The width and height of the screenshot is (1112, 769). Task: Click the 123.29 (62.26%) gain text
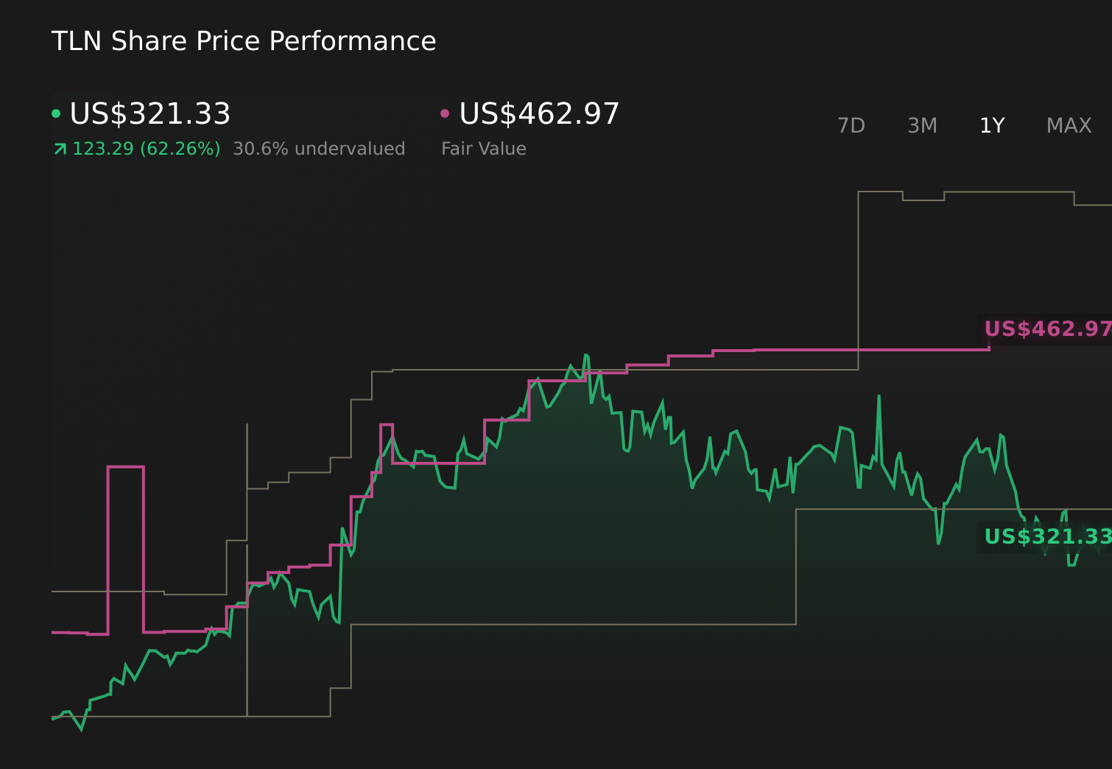click(x=146, y=148)
